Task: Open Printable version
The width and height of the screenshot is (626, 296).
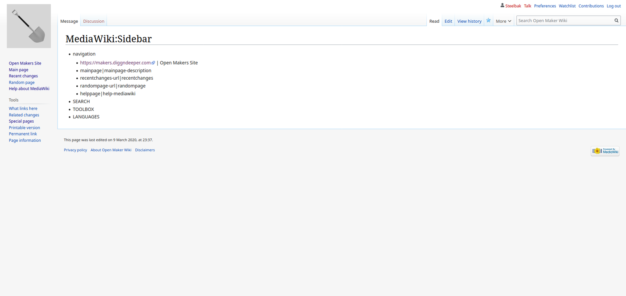Action: [24, 128]
